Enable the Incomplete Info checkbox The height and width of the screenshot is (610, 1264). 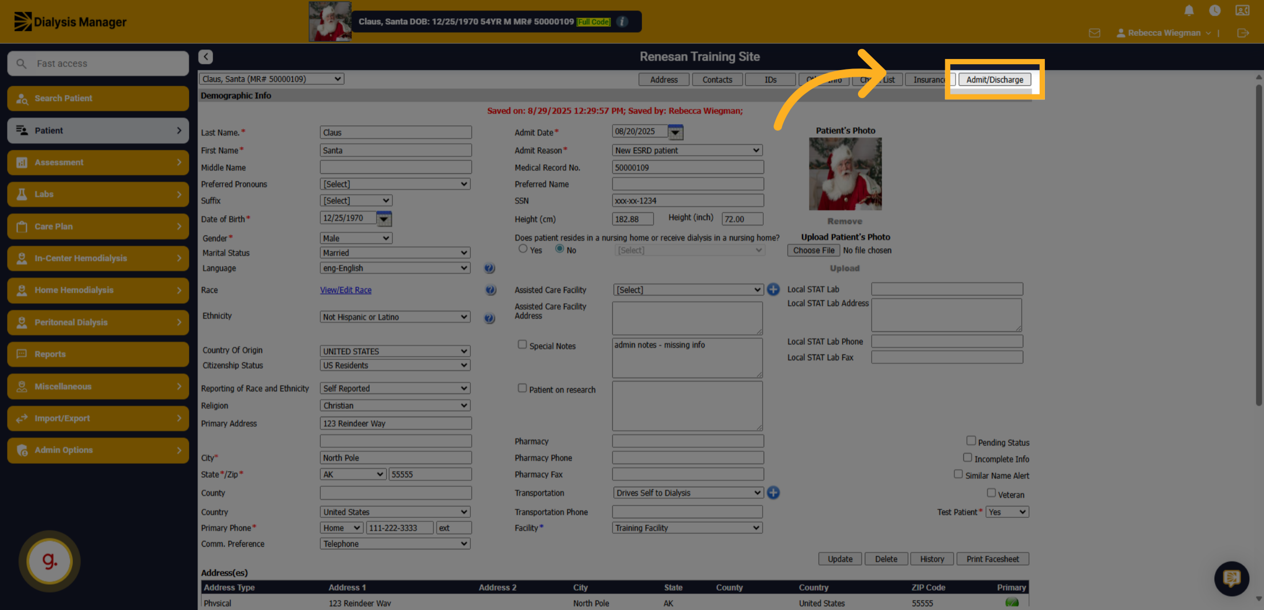click(x=967, y=457)
